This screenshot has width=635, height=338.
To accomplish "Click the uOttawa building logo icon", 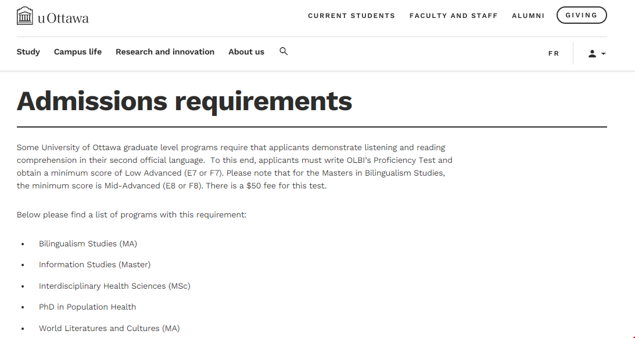I will pos(25,16).
